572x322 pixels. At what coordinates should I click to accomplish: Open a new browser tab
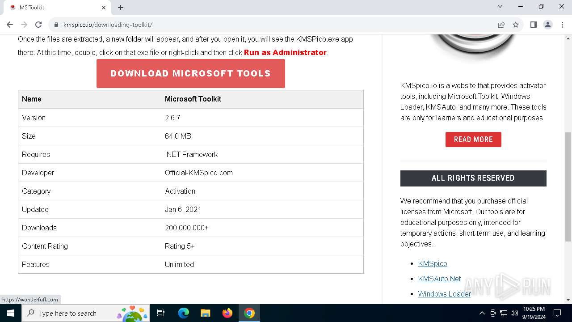[121, 7]
